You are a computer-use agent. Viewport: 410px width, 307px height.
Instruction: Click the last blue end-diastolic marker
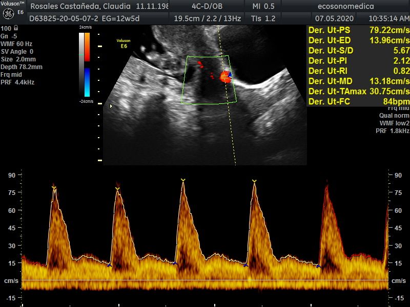pos(318,266)
